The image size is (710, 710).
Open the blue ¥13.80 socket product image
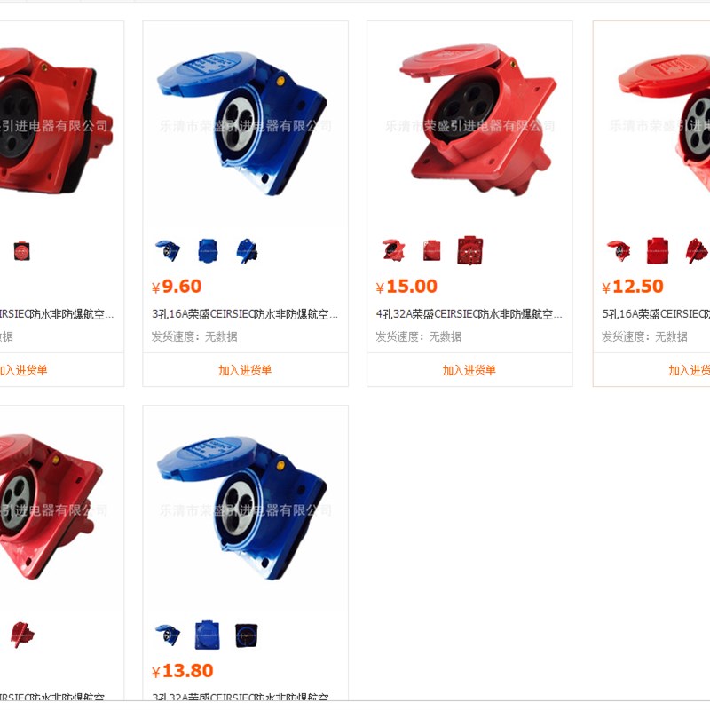tap(245, 509)
